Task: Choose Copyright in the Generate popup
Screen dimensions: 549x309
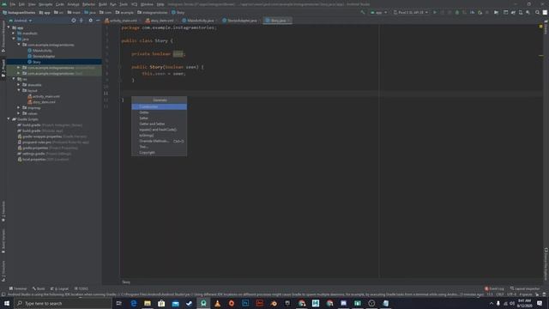Action: [x=159, y=153]
